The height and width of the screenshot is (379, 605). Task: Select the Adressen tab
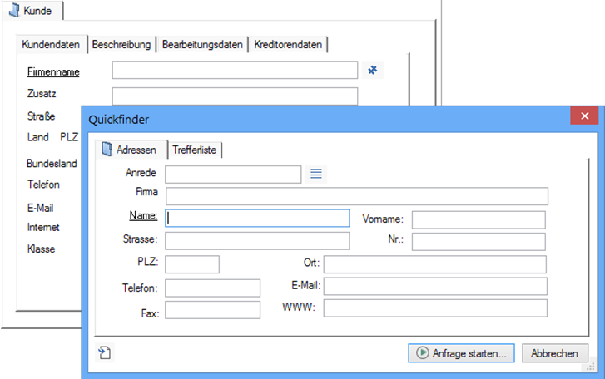tap(129, 150)
